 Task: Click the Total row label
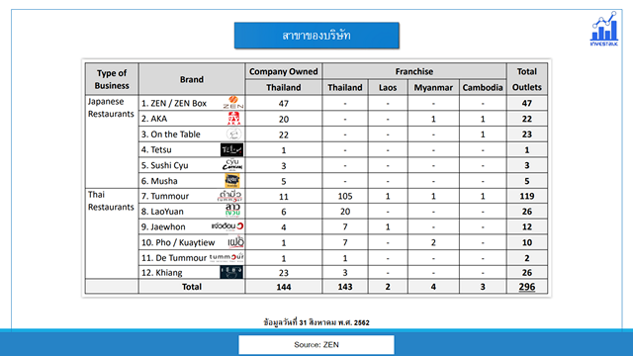(192, 287)
